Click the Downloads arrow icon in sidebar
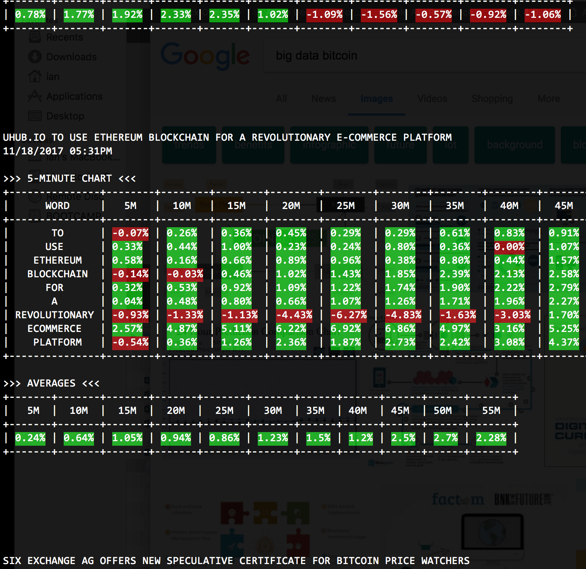This screenshot has height=569, width=586. pyautogui.click(x=35, y=57)
